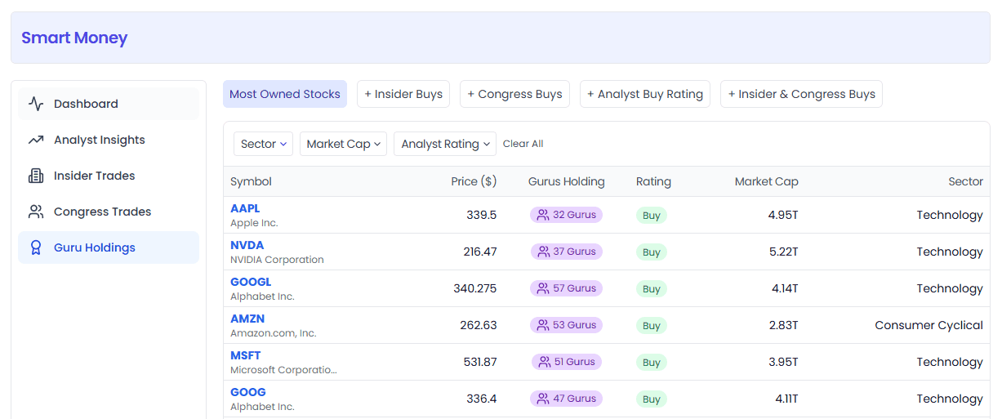The height and width of the screenshot is (419, 1002).
Task: Switch to the Analyst Buy Rating tab
Action: (x=645, y=94)
